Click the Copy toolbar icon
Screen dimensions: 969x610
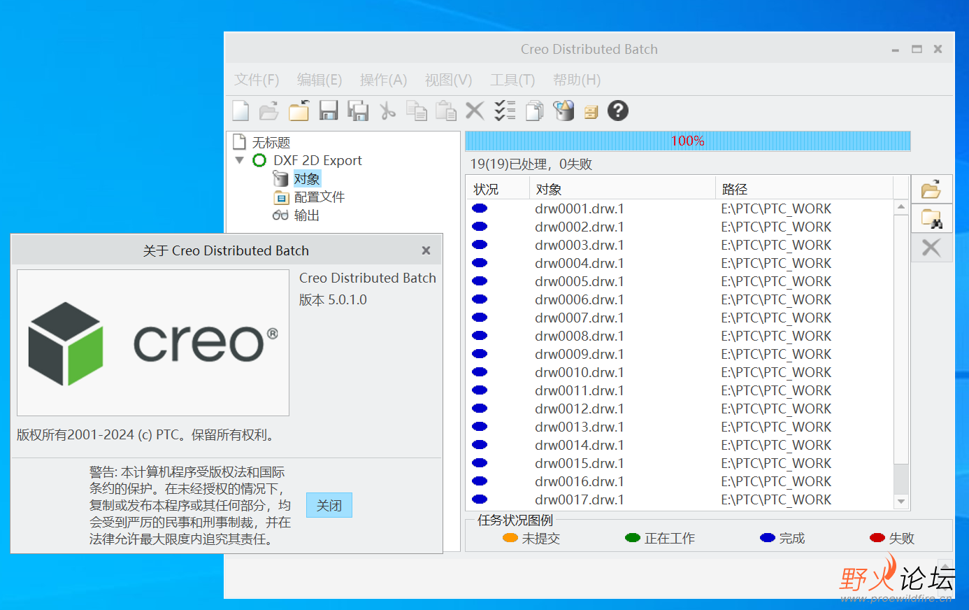coord(417,111)
